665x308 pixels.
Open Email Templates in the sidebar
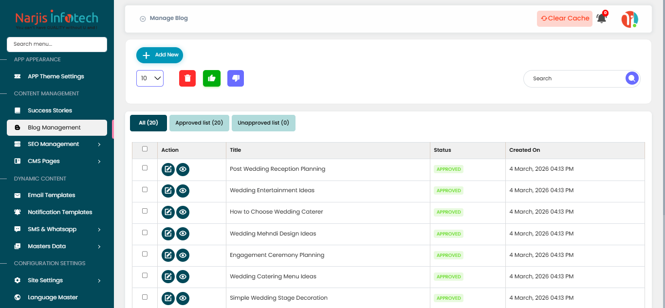(x=57, y=195)
